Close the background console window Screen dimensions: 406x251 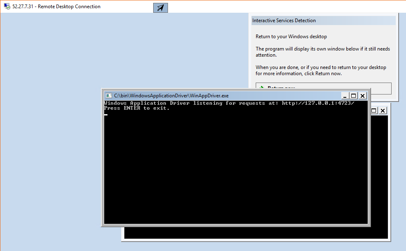click(383, 110)
